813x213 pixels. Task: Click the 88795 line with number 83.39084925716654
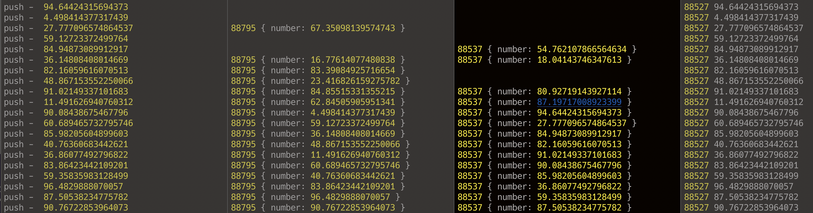[318, 70]
